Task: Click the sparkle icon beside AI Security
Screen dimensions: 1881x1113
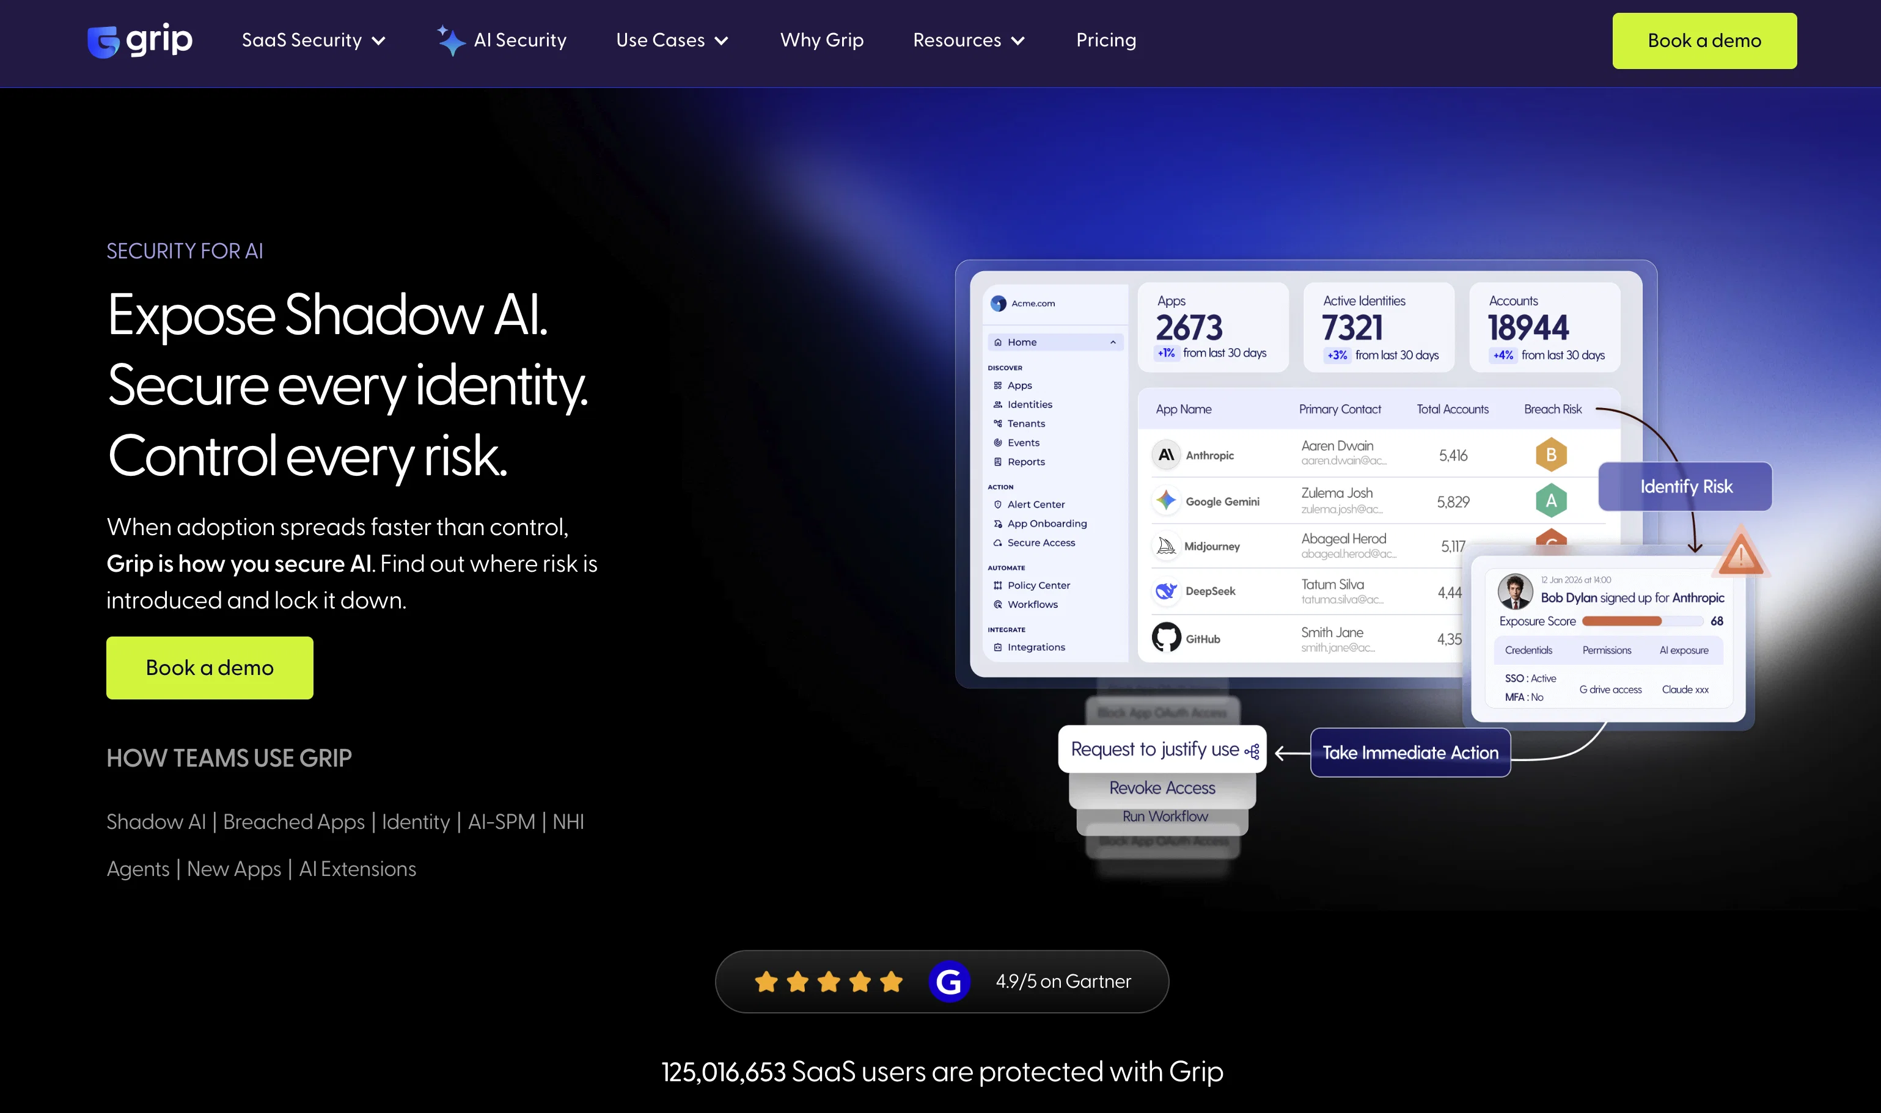Action: 451,40
